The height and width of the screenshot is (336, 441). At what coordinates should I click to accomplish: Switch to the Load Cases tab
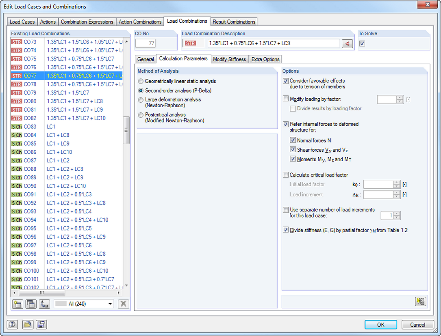22,22
